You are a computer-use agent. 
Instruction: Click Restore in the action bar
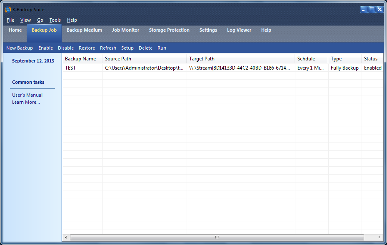point(87,48)
